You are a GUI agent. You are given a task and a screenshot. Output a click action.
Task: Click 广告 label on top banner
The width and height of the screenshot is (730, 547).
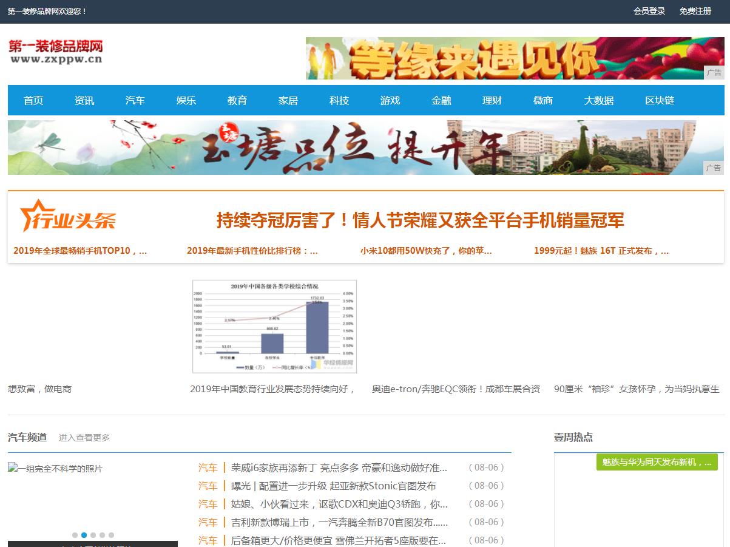714,73
